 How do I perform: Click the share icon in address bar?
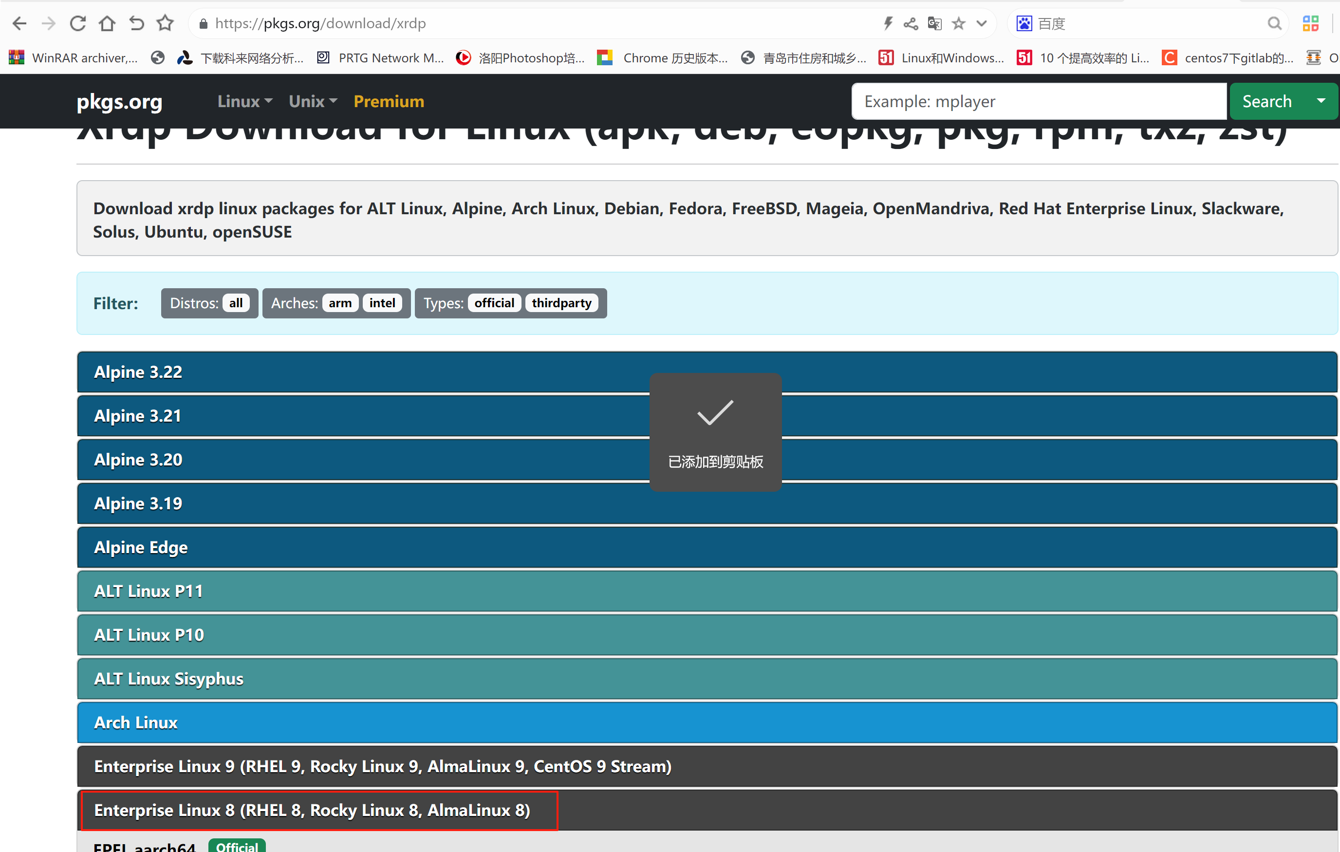pyautogui.click(x=911, y=23)
